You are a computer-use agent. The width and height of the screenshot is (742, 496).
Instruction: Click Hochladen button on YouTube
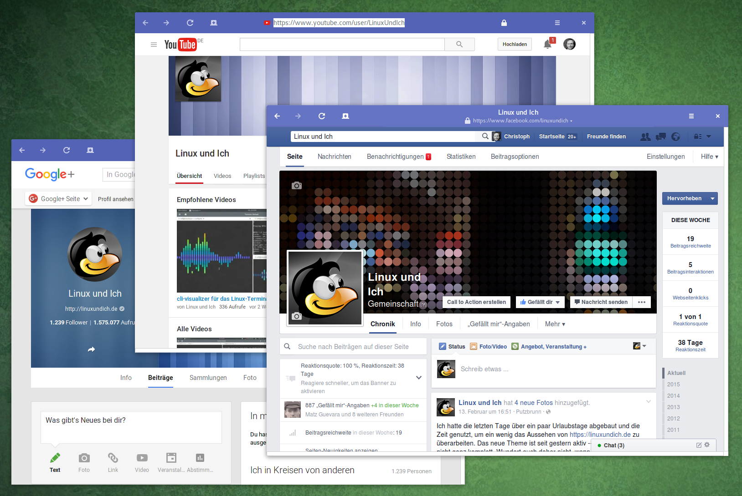[515, 44]
